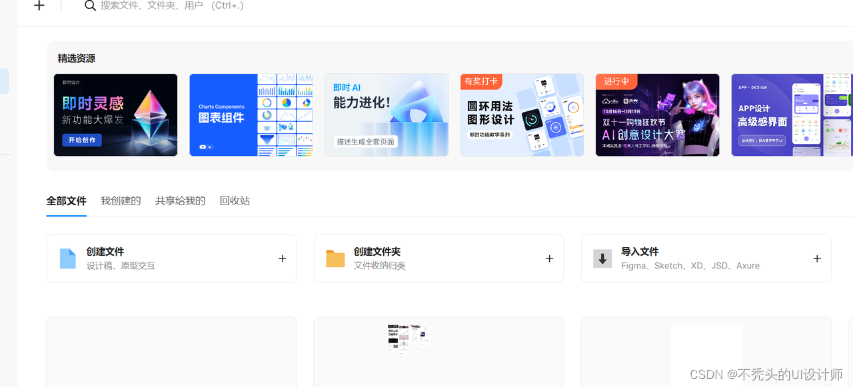Click the plus icon on 导入文件 card
Viewport: 853px width, 387px height.
(817, 258)
